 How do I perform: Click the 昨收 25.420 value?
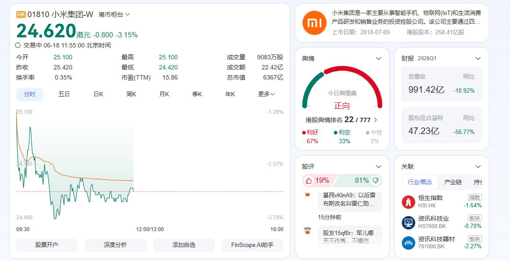coord(63,67)
